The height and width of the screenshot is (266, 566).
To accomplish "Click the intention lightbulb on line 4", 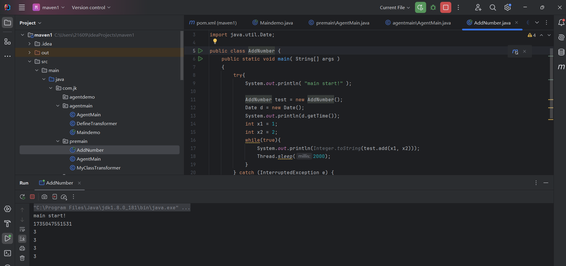I will (x=215, y=41).
